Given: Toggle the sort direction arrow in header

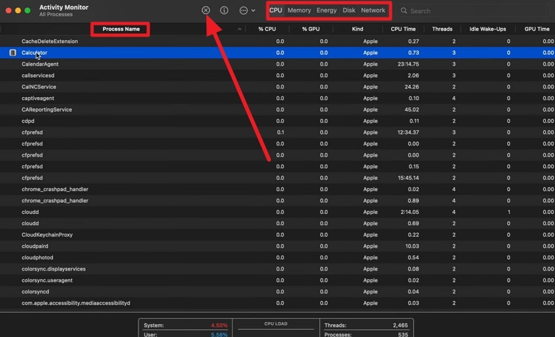Looking at the screenshot, I should click(x=240, y=29).
